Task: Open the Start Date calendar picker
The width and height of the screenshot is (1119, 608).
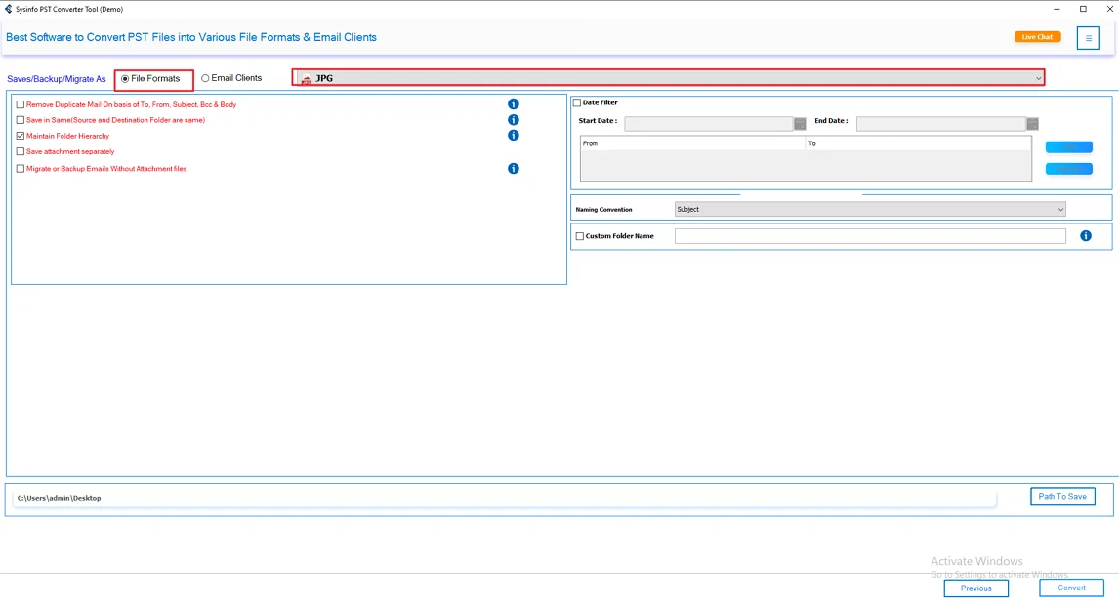Action: 800,124
